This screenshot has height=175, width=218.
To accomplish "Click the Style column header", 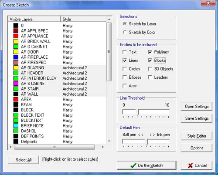I will [83, 19].
